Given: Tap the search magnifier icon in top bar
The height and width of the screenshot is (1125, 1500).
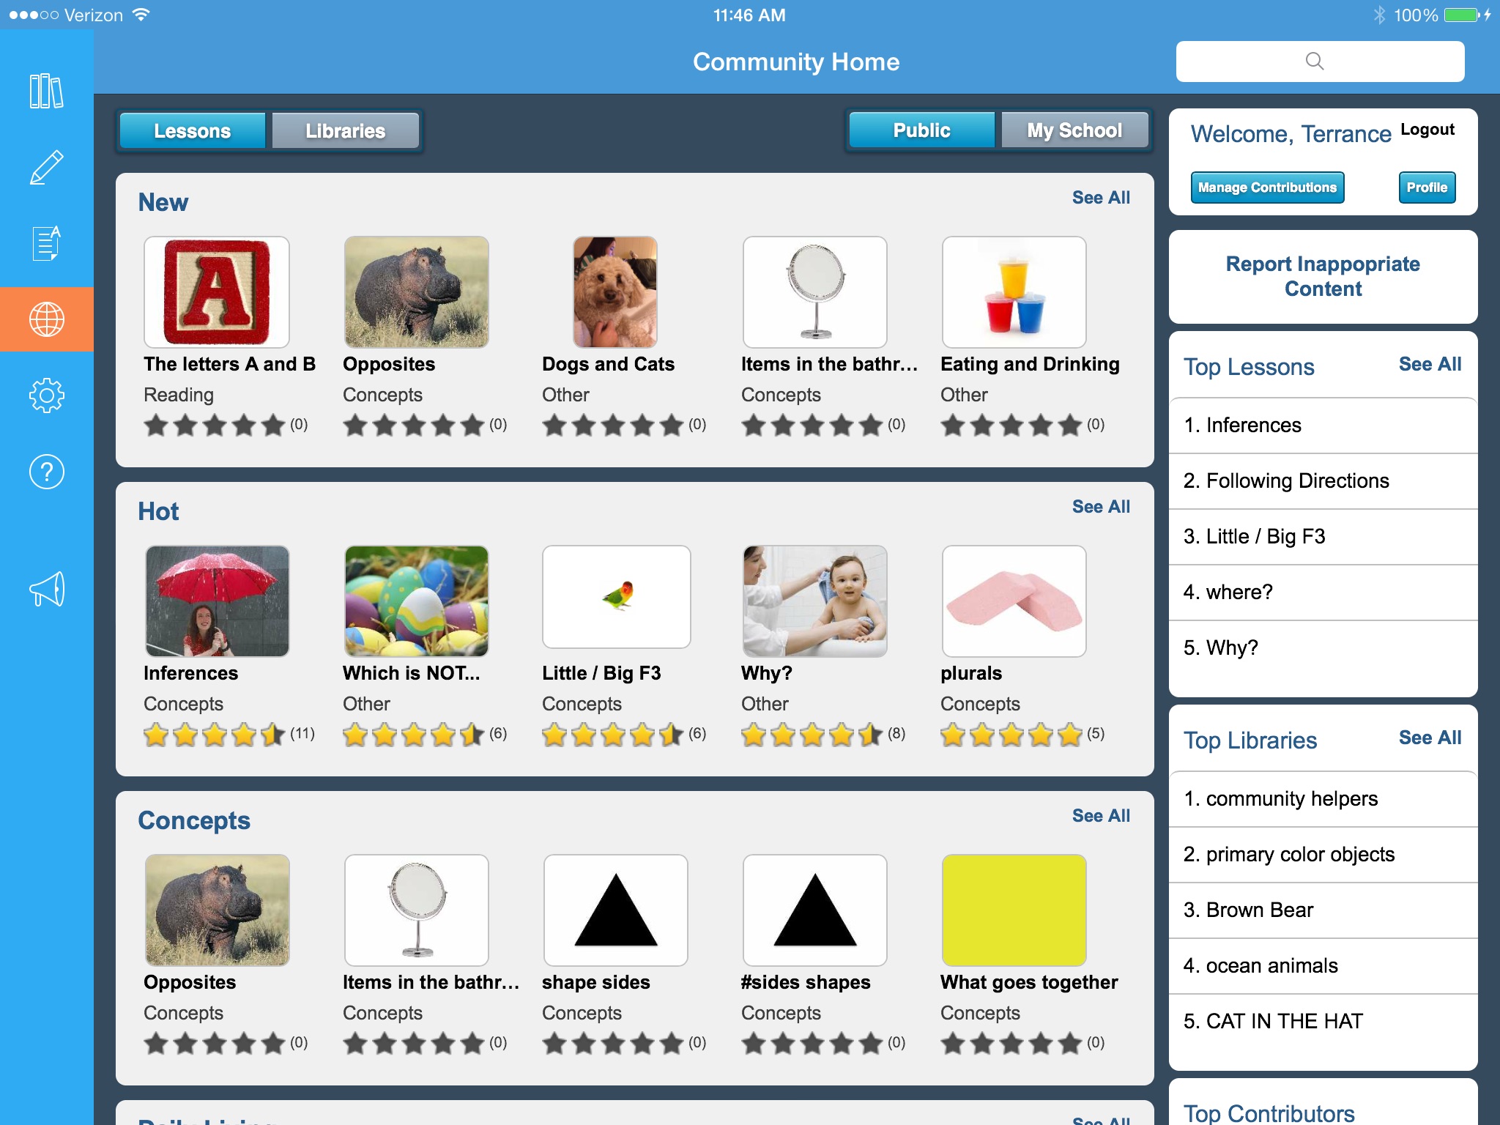Looking at the screenshot, I should [x=1315, y=60].
